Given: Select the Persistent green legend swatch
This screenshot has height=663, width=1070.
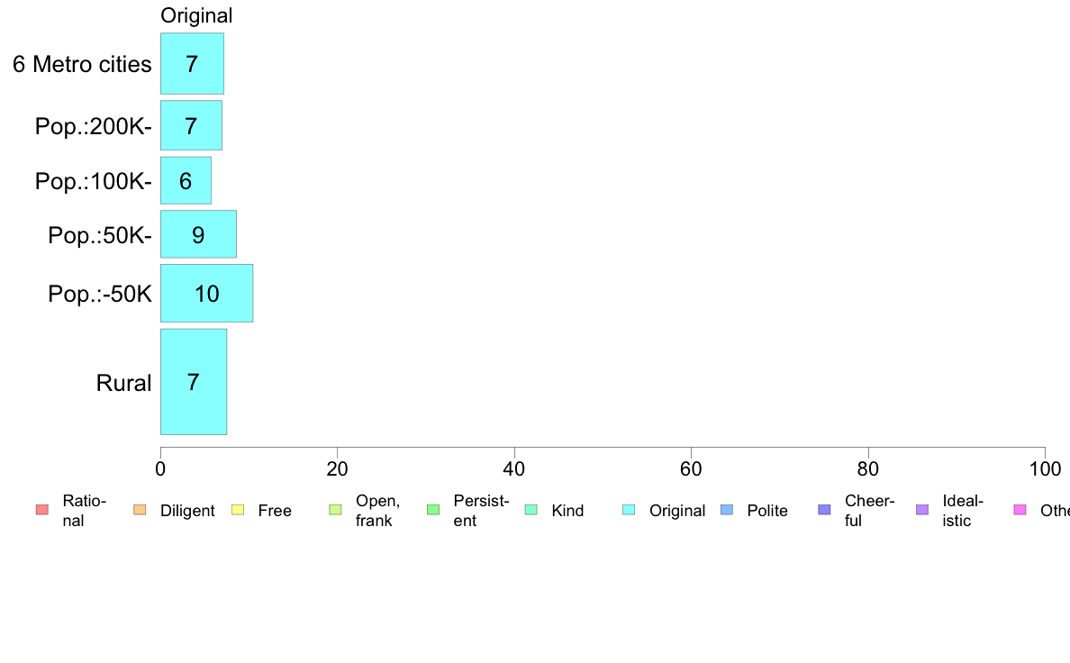Looking at the screenshot, I should point(433,510).
